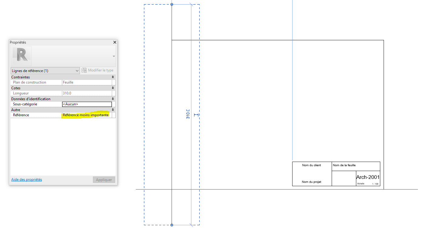This screenshot has height=234, width=431.
Task: Click the Sous-catégorie <Aucun> field
Action: 87,104
